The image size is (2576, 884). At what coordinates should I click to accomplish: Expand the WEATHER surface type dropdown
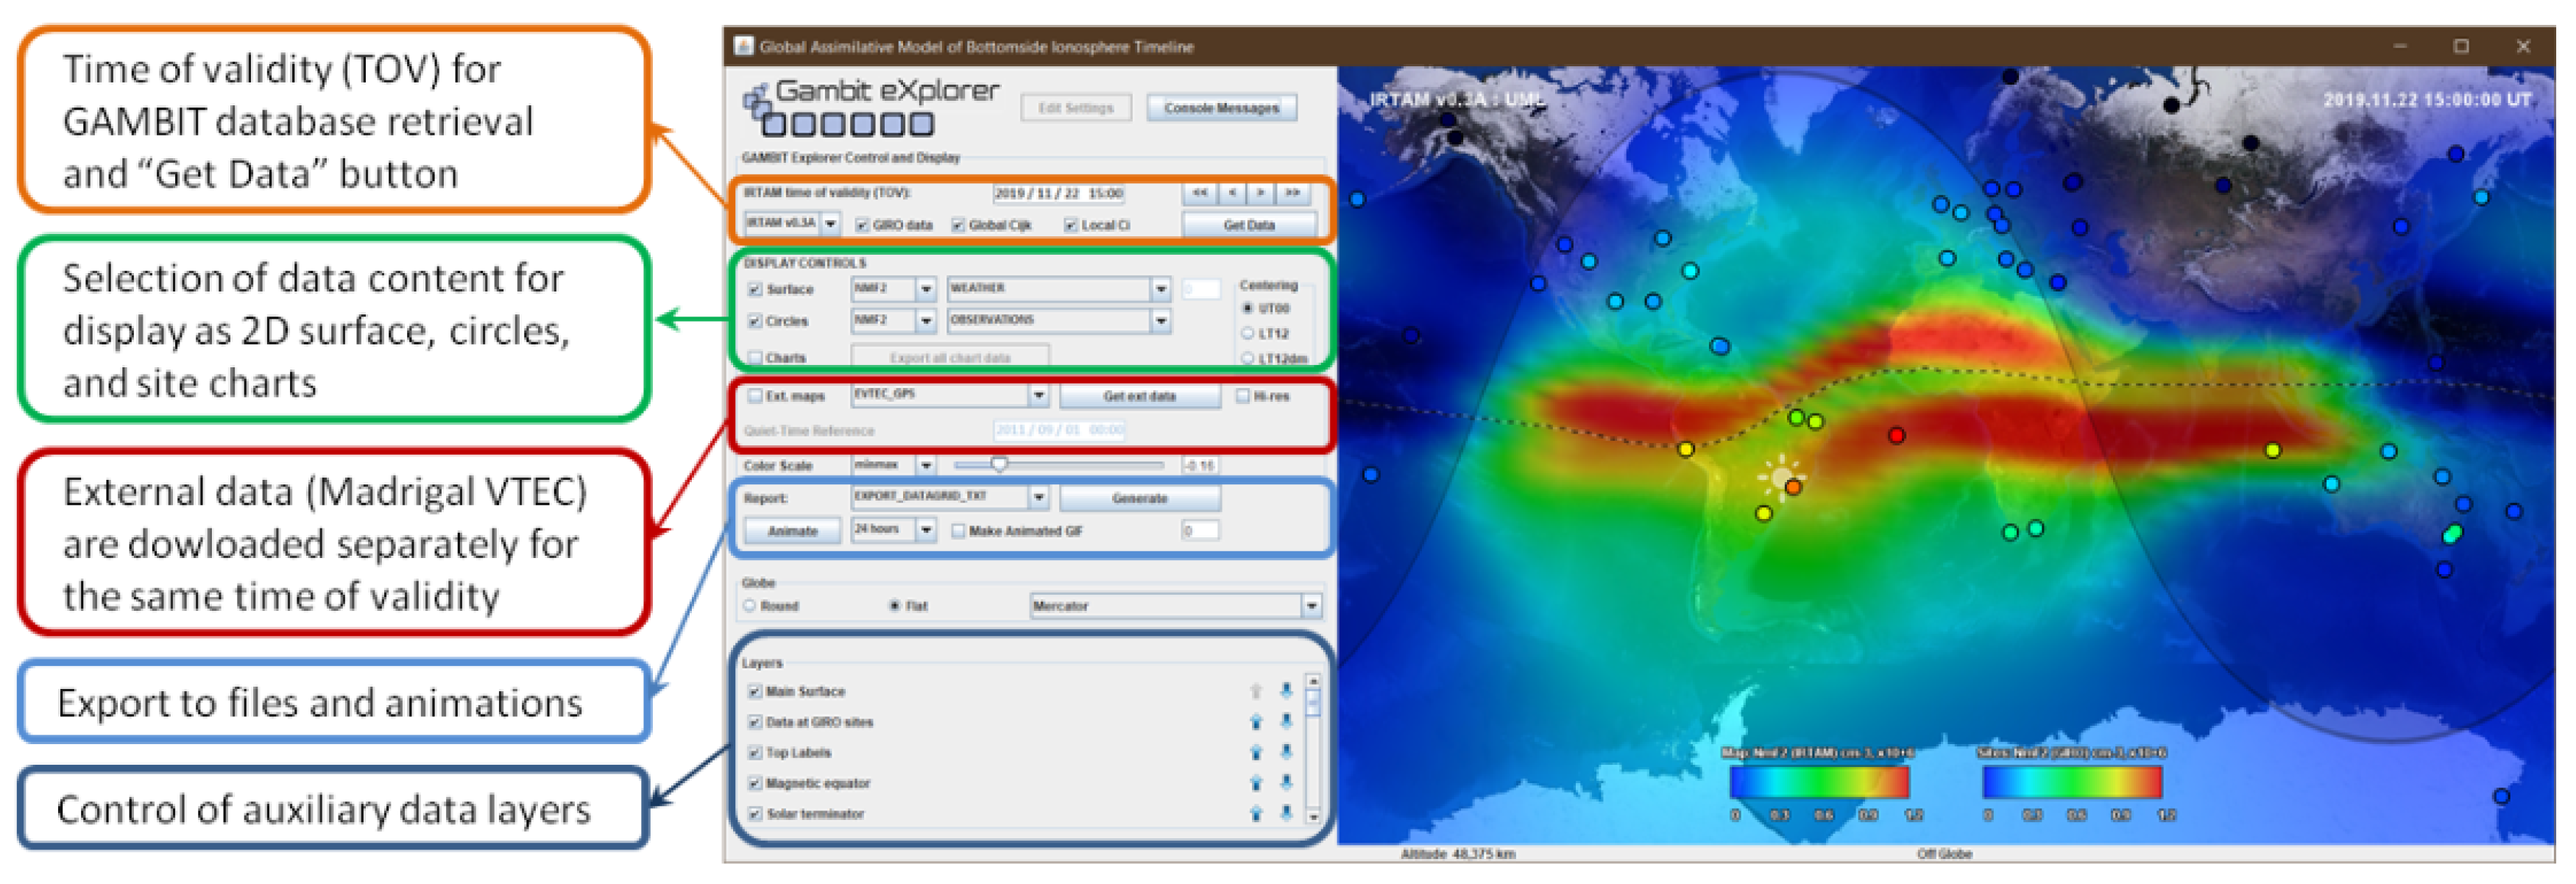coord(1160,290)
